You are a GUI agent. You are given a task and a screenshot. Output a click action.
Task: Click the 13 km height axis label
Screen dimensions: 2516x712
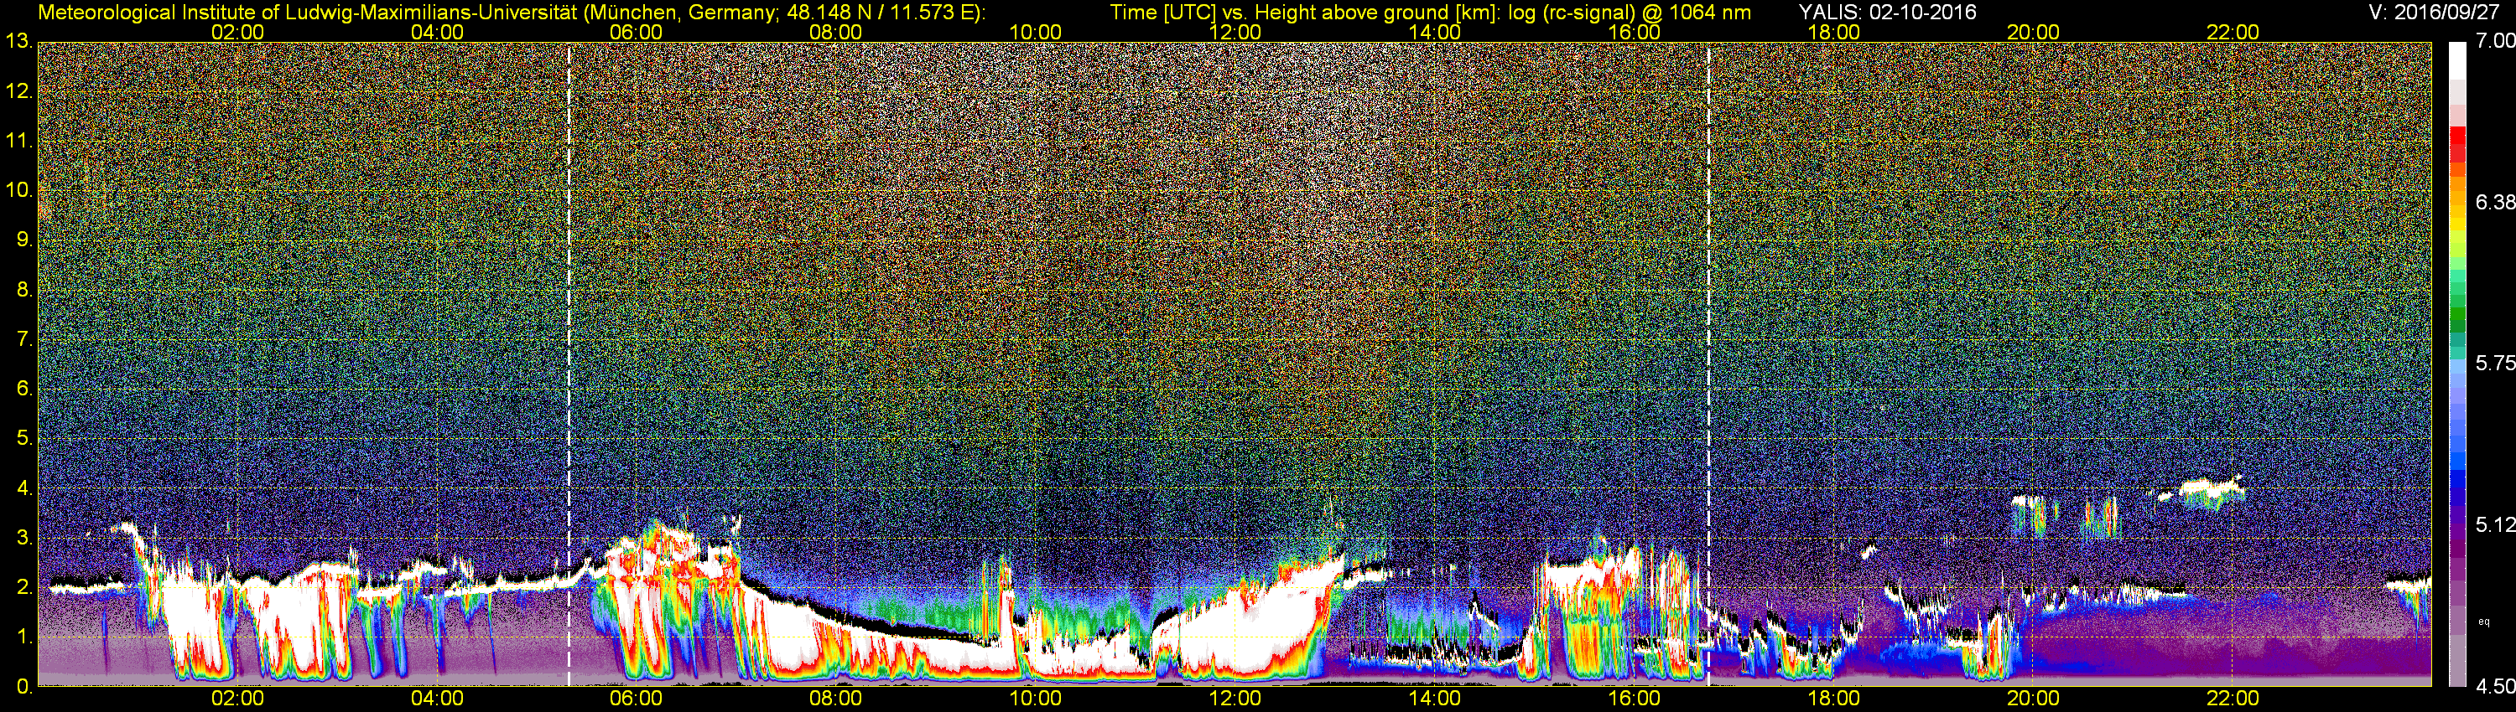pyautogui.click(x=18, y=42)
